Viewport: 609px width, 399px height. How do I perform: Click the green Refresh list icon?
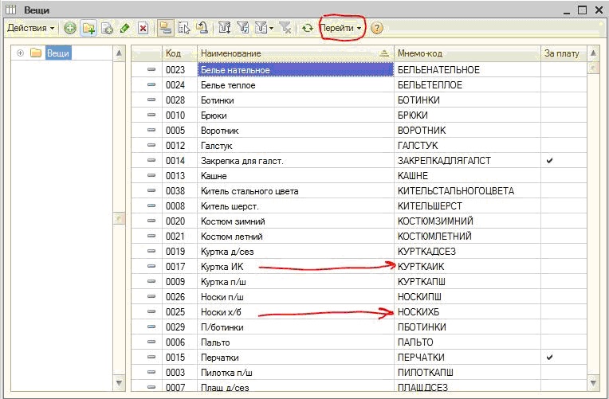[x=307, y=28]
